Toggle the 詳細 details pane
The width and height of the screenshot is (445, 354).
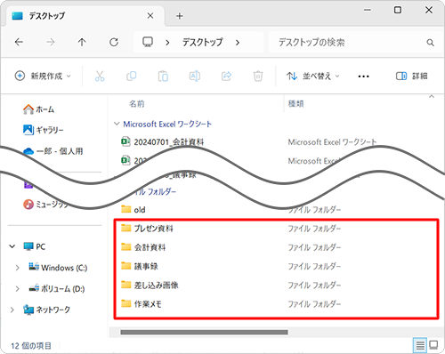[412, 76]
